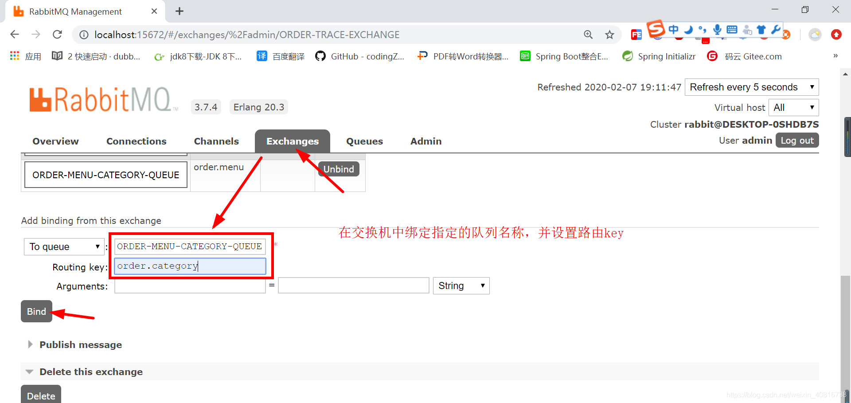Click the weather profile avatar icon
This screenshot has width=851, height=403.
pyautogui.click(x=815, y=35)
